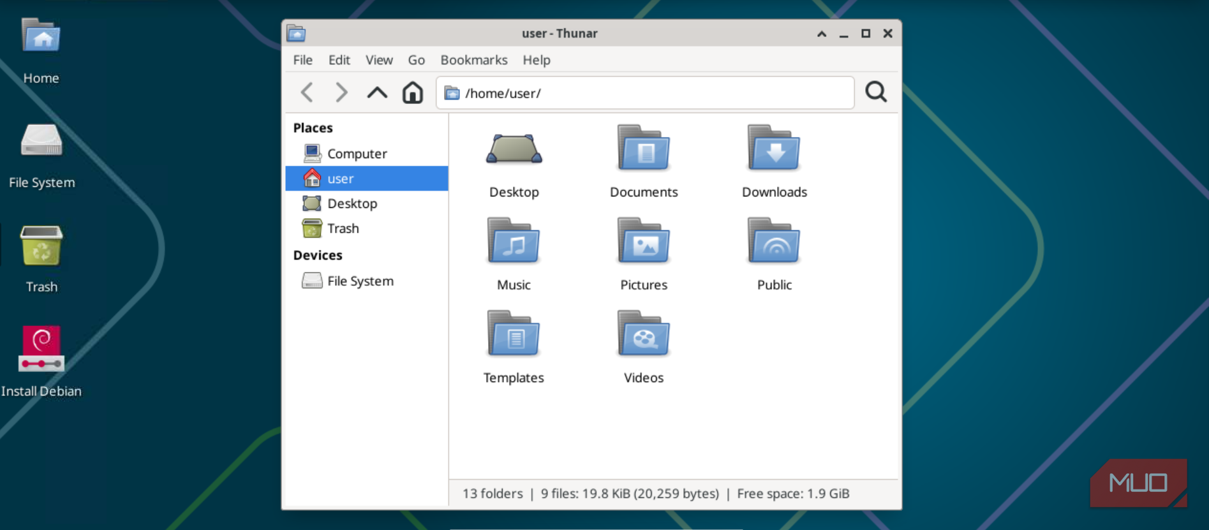Open the Videos folder
The height and width of the screenshot is (530, 1209).
pos(644,348)
